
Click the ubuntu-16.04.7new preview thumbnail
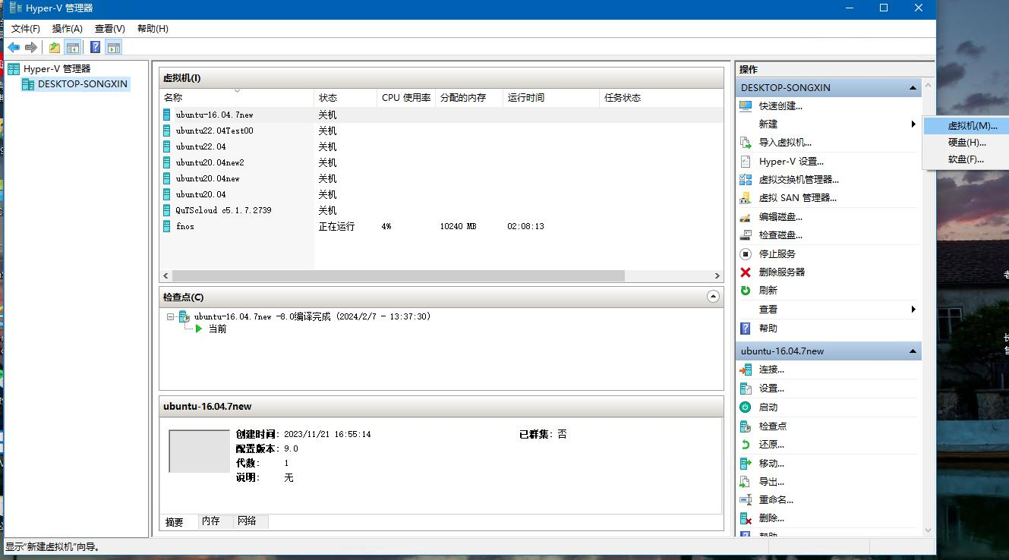[x=199, y=451]
